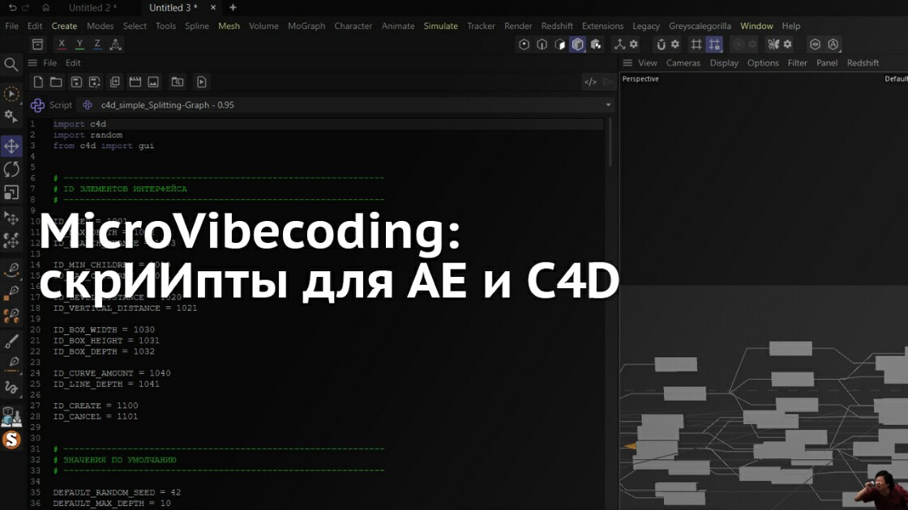Open symmetry settings gear
This screenshot has width=908, height=510.
[787, 45]
